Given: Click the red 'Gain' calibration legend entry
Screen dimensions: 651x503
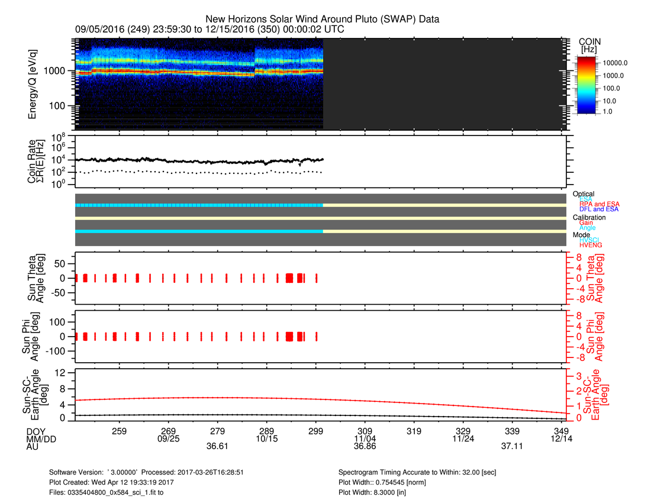Looking at the screenshot, I should click(x=586, y=223).
